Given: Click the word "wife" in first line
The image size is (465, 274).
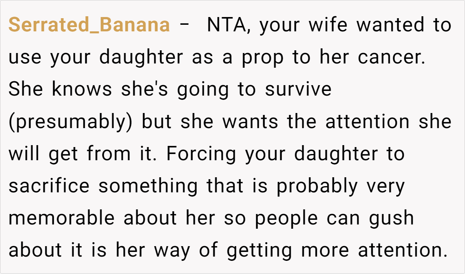Looking at the screenshot, I should coord(331,25).
